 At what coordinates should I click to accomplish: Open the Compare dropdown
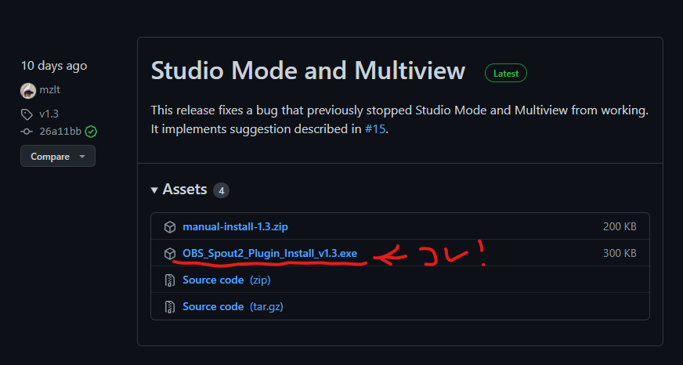point(58,157)
